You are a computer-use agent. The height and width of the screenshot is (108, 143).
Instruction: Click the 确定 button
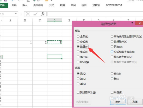118,102
